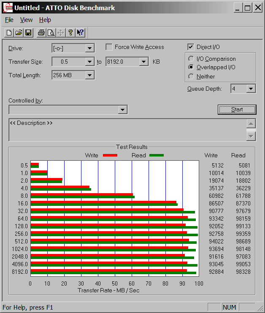The width and height of the screenshot is (265, 313).
Task: Expand the Queue Depth dropdown
Action: pyautogui.click(x=251, y=89)
